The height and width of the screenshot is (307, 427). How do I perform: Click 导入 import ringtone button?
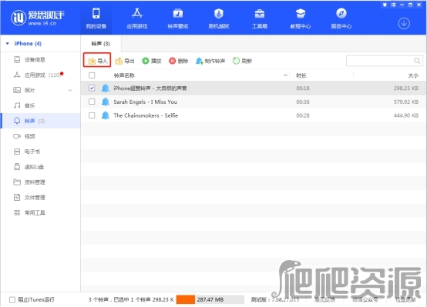[x=97, y=61]
